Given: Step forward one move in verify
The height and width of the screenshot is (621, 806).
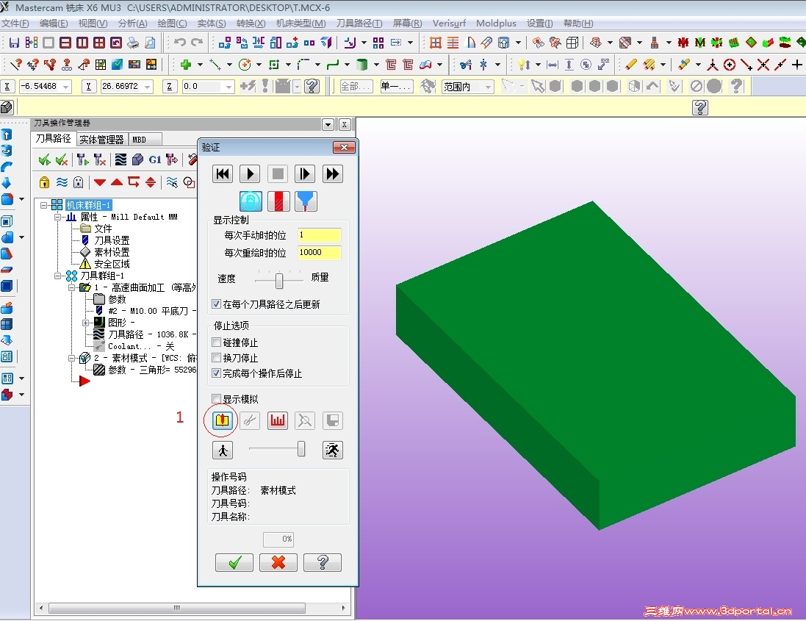Looking at the screenshot, I should tap(305, 173).
